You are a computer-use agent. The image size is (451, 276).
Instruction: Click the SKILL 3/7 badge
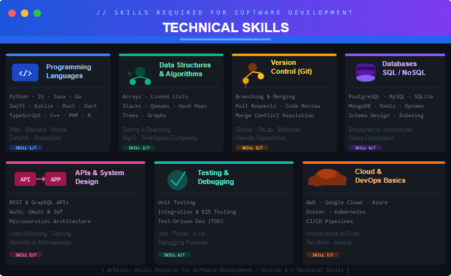(x=252, y=147)
